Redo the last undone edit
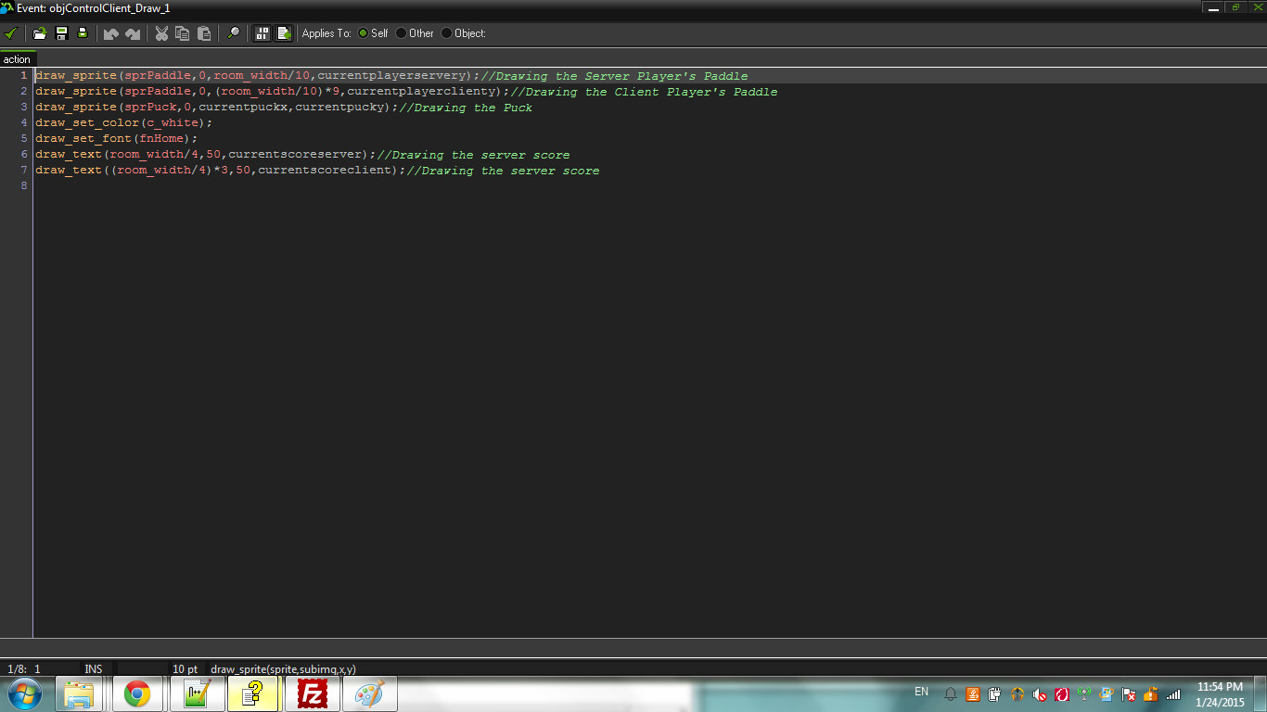1267x712 pixels. 133,33
